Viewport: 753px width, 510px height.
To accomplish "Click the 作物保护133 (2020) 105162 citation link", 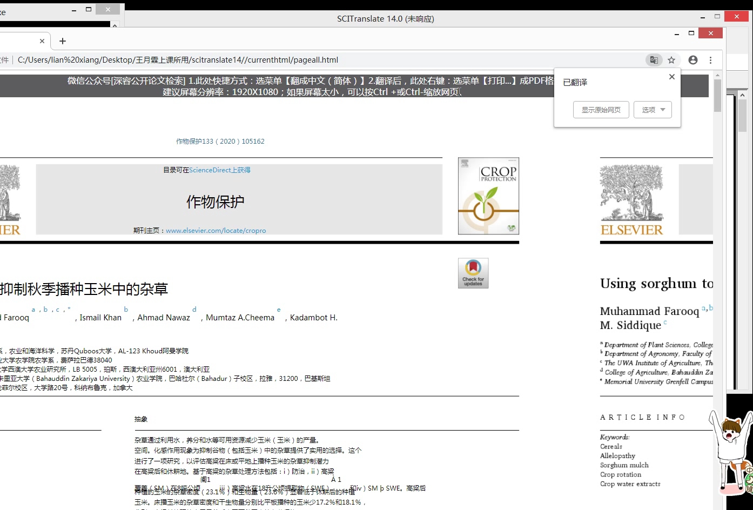I will pyautogui.click(x=220, y=142).
